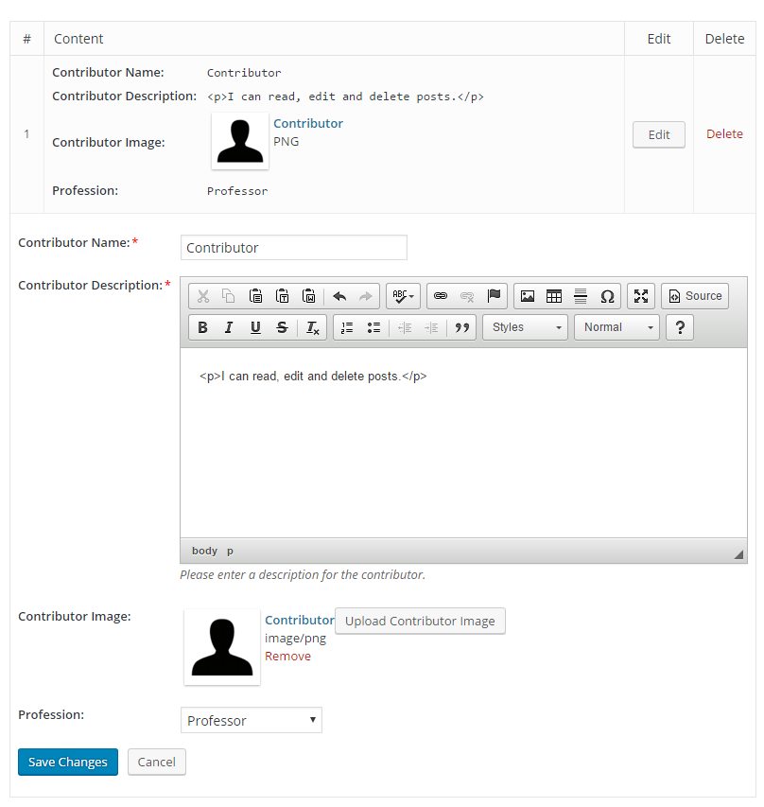764x807 pixels.
Task: Click the Paste icon in toolbar
Action: click(255, 296)
